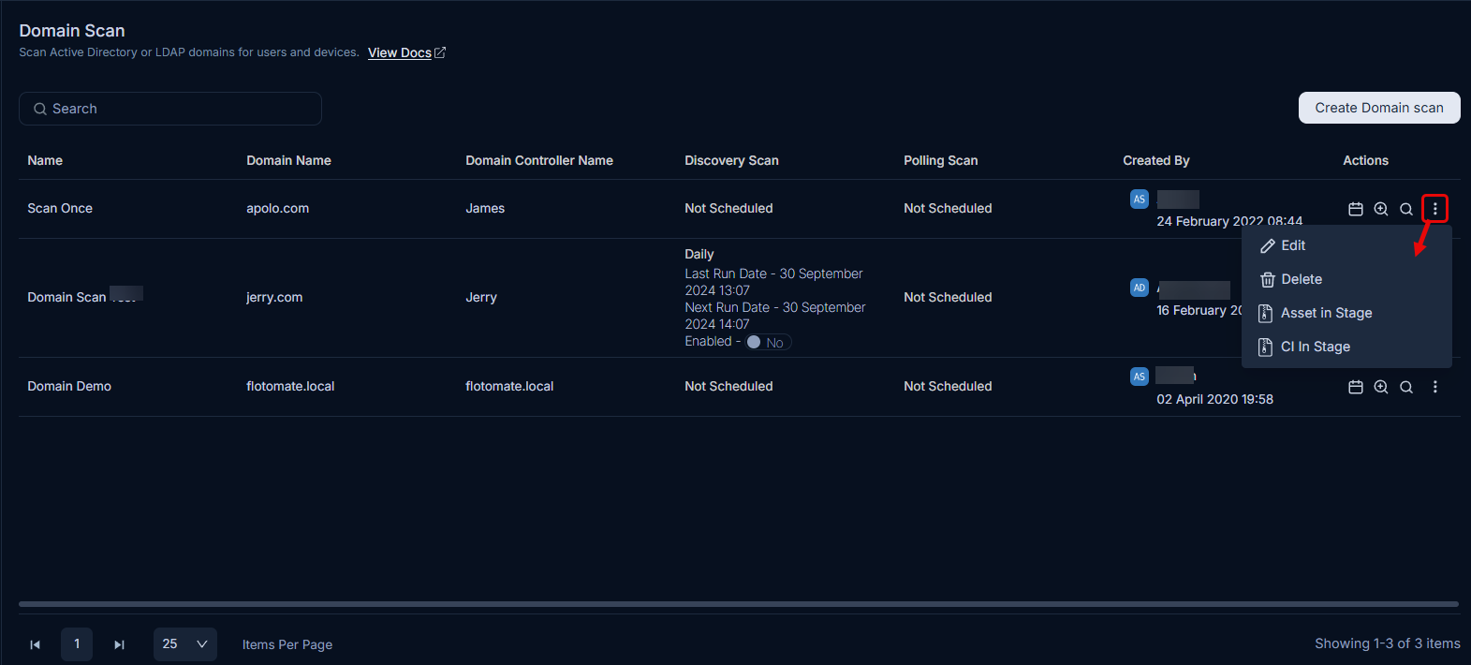Click the Showing 1-3 of 3 items text

tap(1388, 643)
